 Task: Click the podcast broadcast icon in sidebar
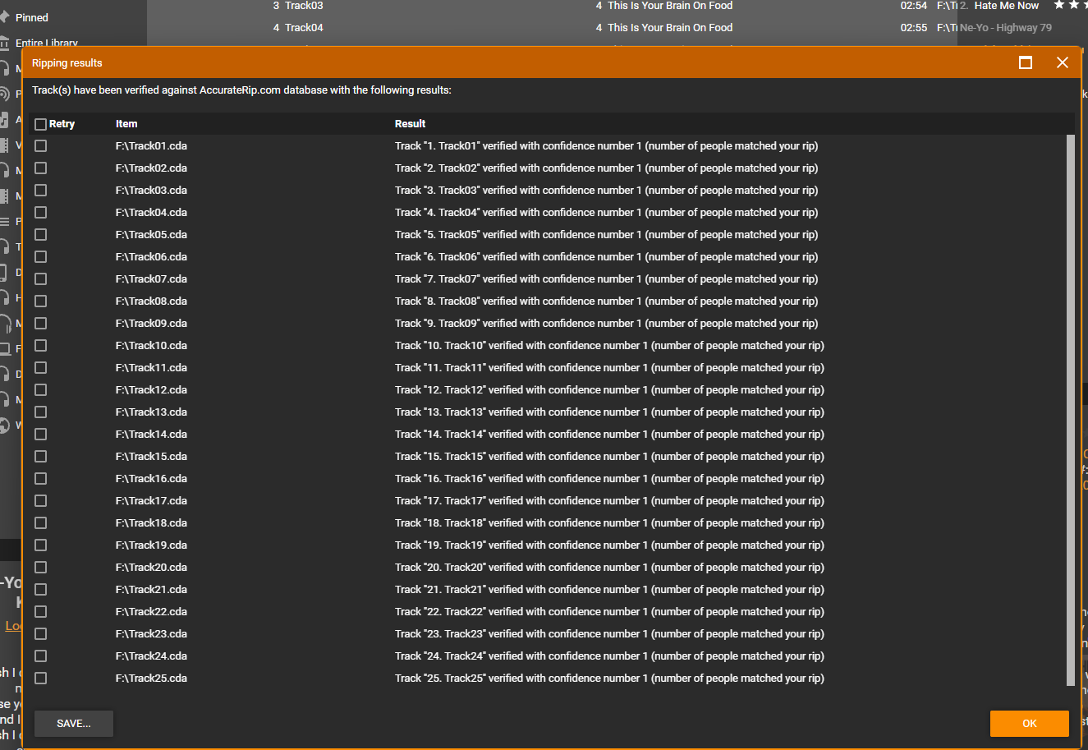[4, 94]
